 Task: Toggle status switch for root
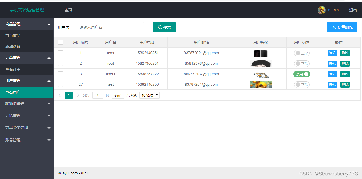[x=302, y=64]
